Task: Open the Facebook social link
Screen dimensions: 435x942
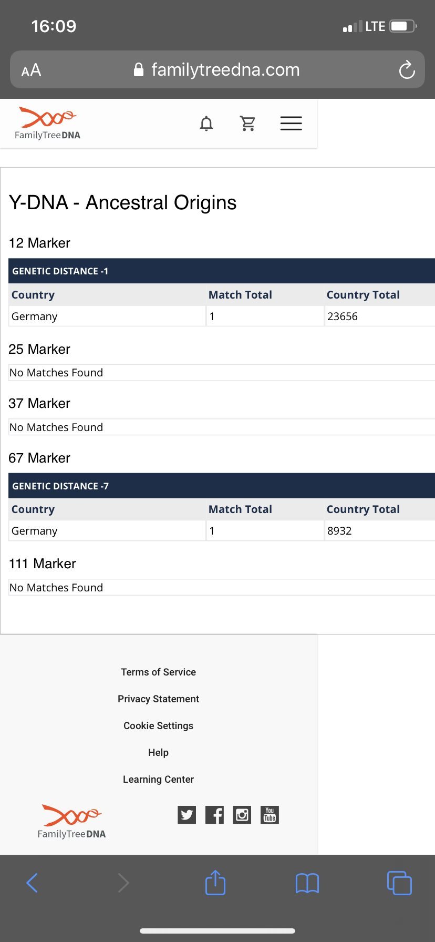Action: pos(214,815)
